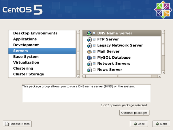
Task: Click the Mail Server row label
Action: pos(108,51)
